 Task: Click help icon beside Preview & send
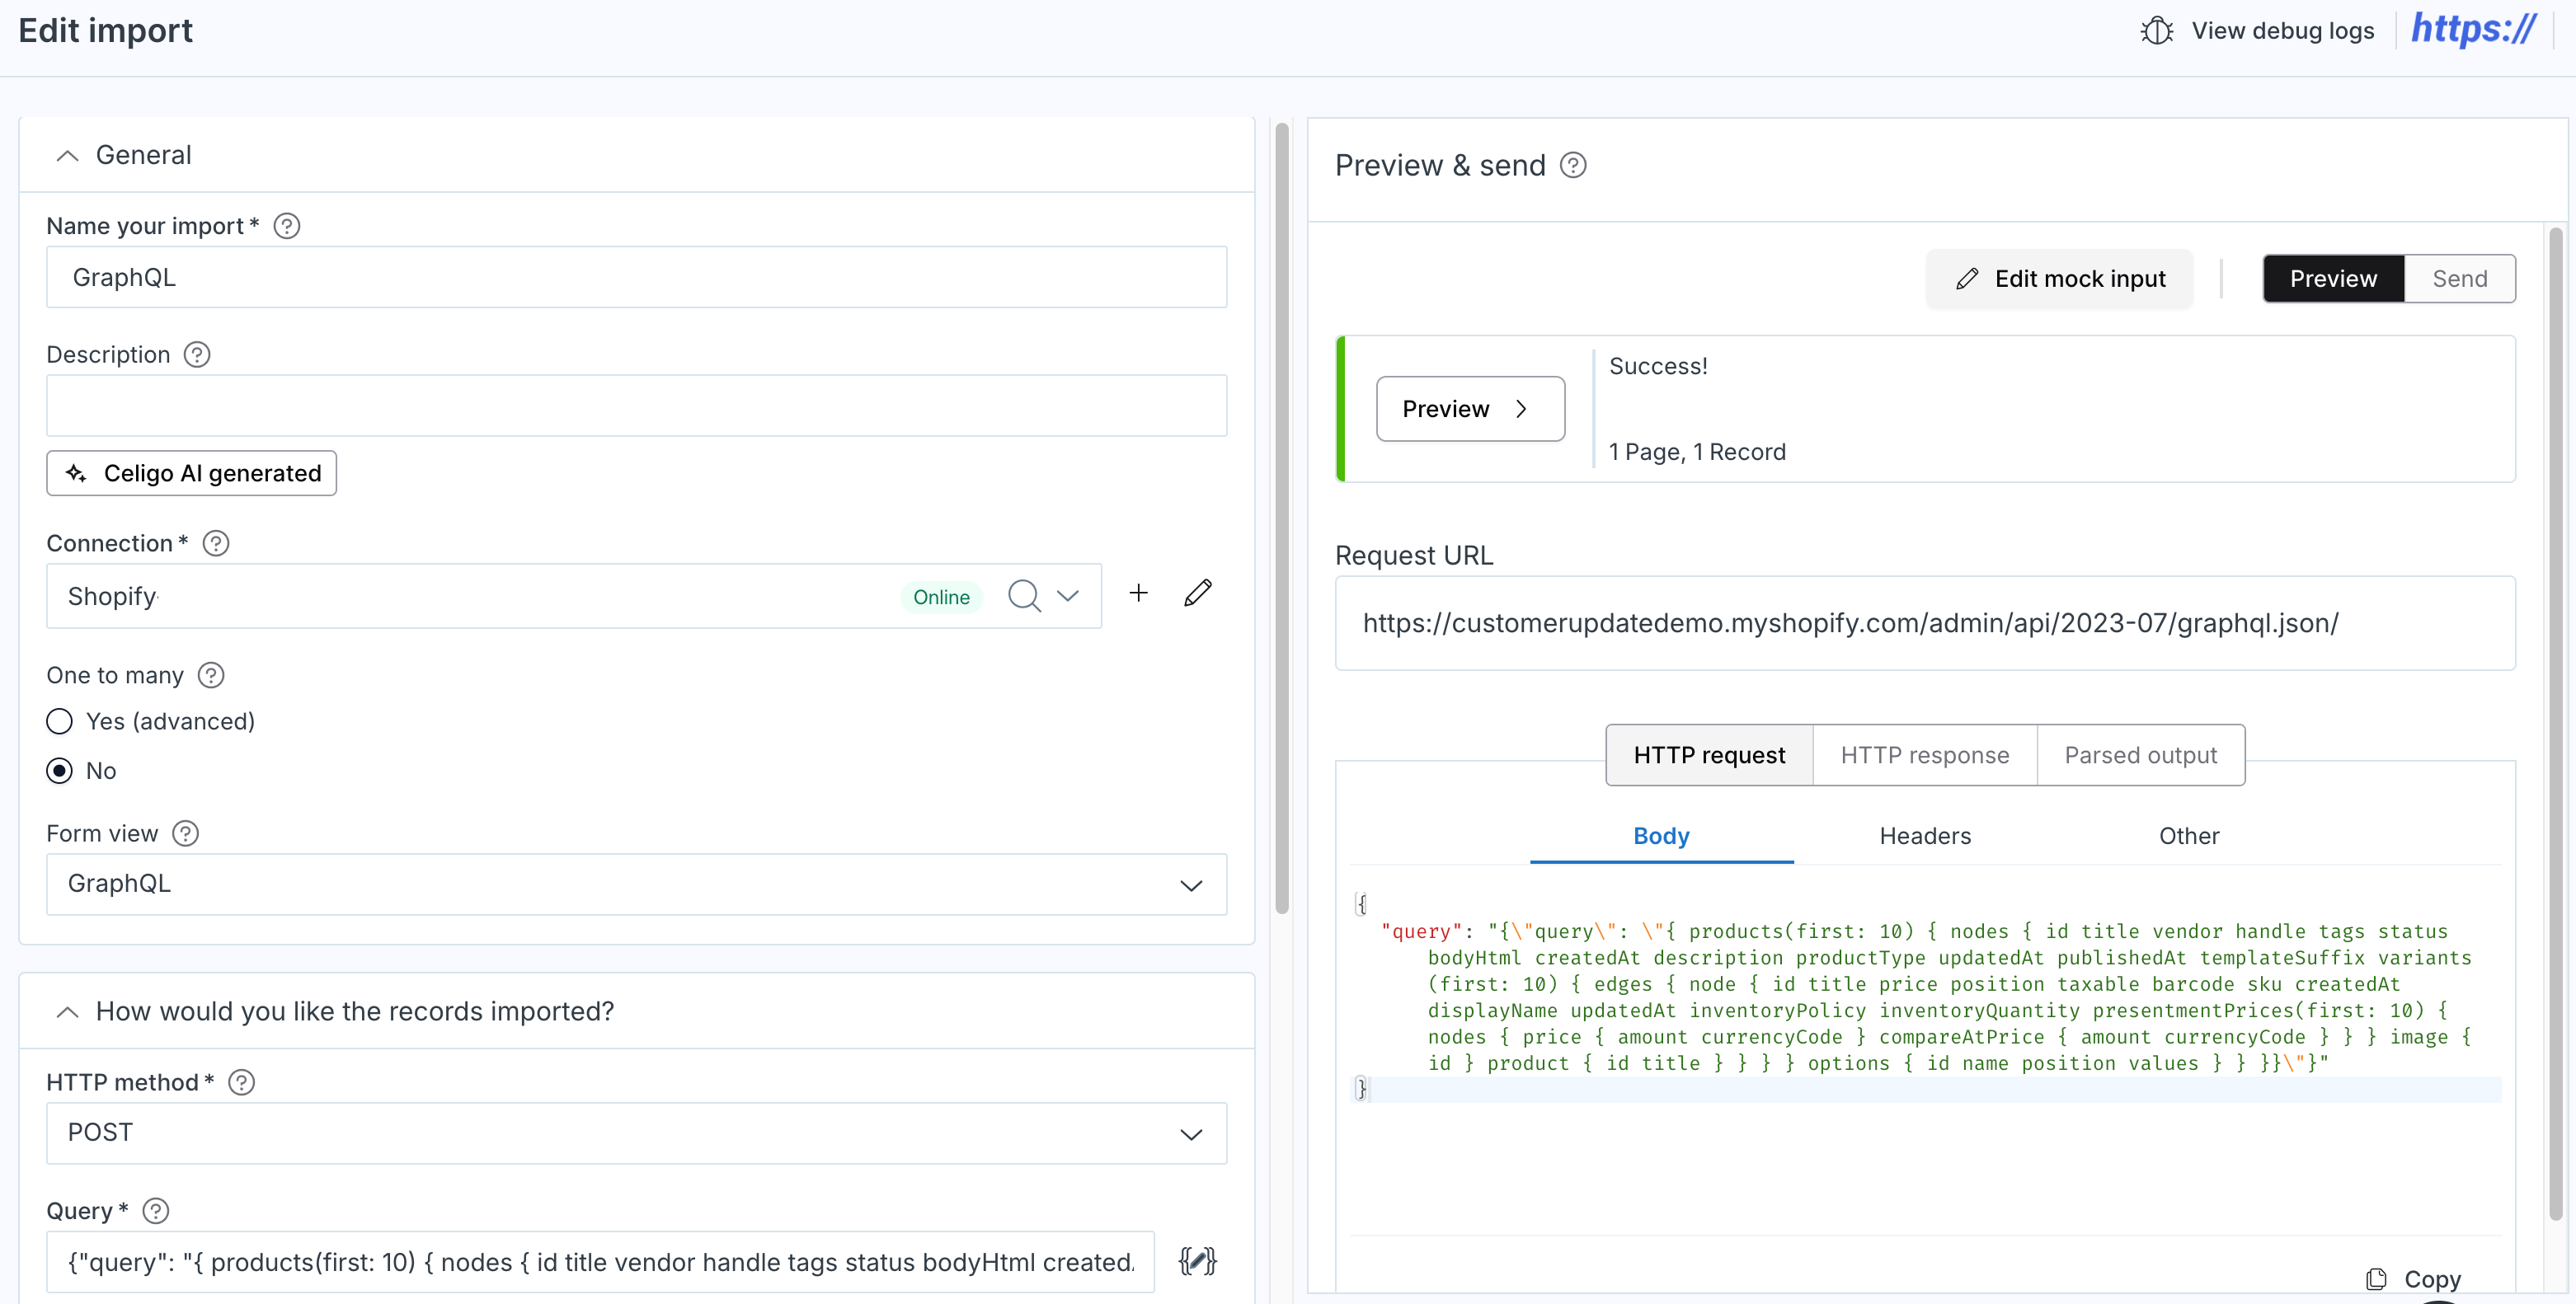[x=1573, y=165]
